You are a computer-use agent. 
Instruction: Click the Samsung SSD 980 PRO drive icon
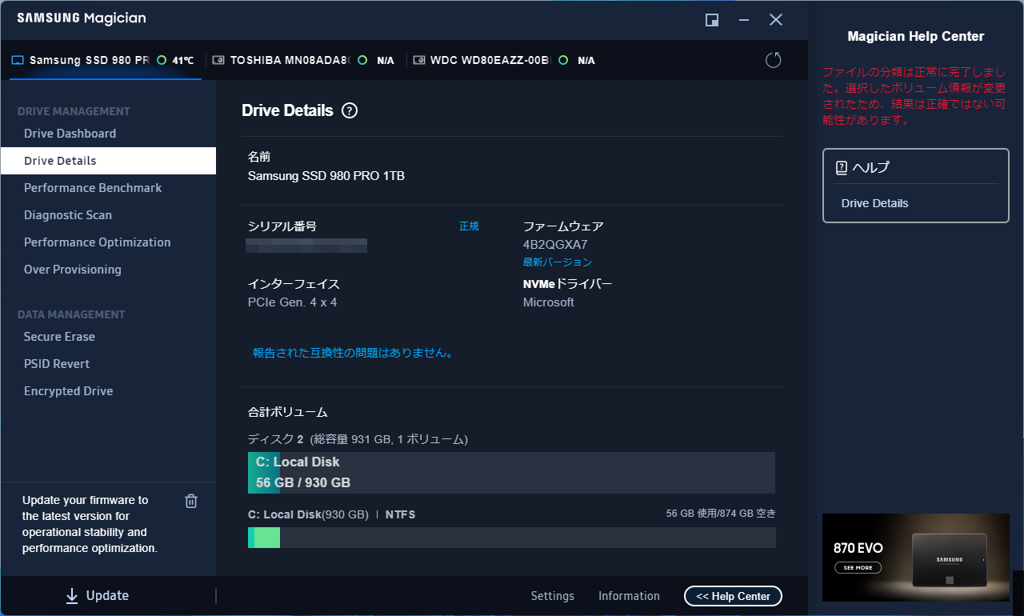(18, 60)
